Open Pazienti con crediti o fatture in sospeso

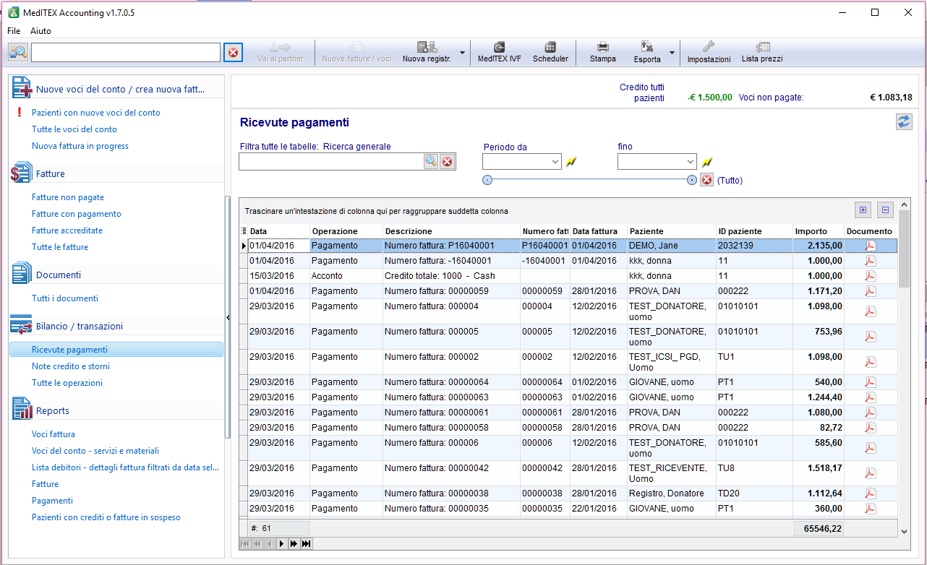click(106, 517)
